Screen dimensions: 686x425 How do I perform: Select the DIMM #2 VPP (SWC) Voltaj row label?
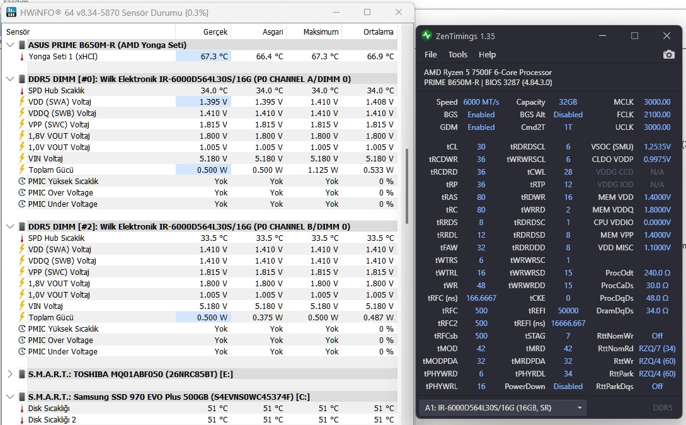point(59,272)
